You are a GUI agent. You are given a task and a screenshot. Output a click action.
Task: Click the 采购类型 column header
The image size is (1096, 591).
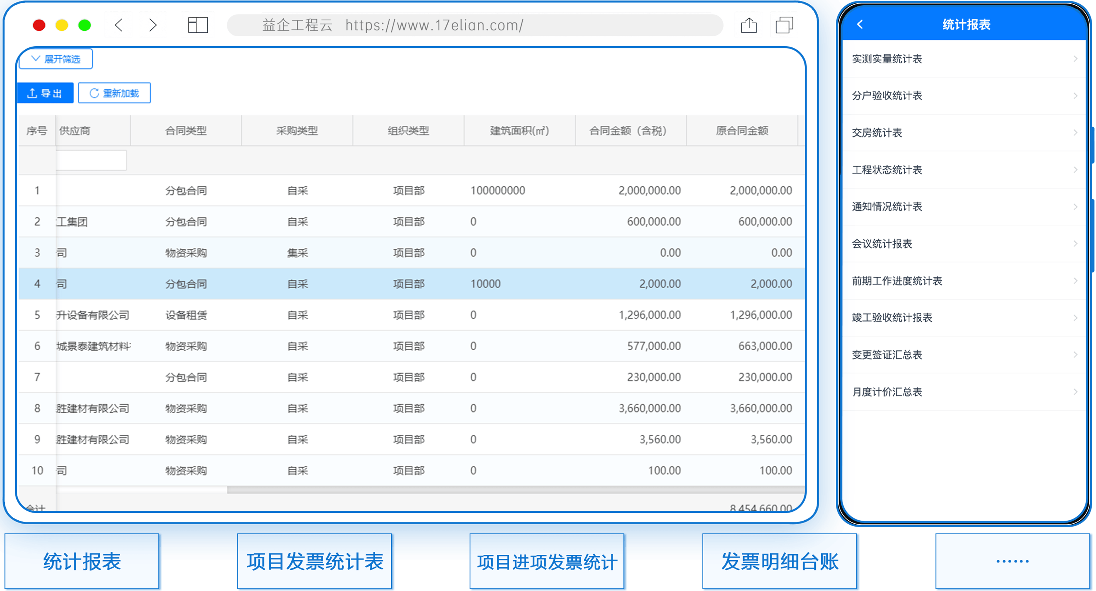tap(297, 131)
